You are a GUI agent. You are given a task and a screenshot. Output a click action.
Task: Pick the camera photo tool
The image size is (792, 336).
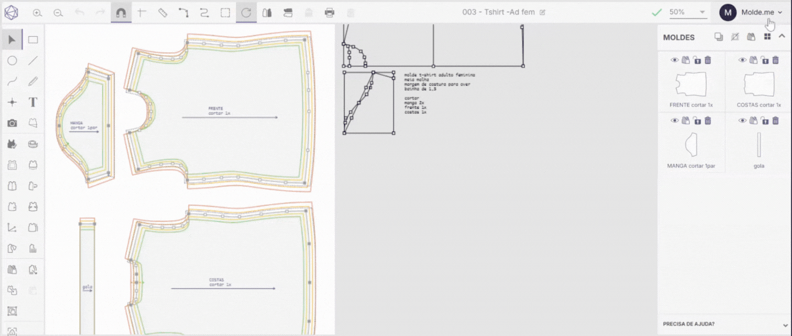(x=12, y=123)
